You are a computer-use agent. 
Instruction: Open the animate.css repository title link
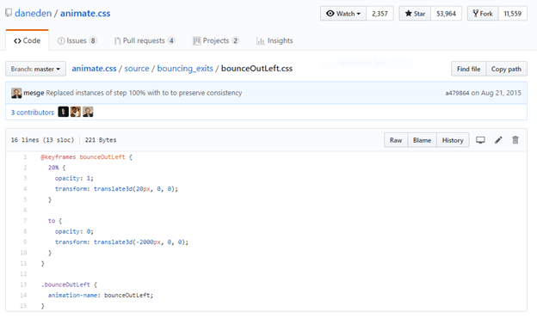pos(85,13)
